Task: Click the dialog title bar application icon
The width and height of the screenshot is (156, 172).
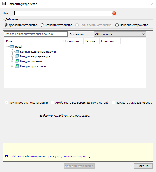Action: 4,4
